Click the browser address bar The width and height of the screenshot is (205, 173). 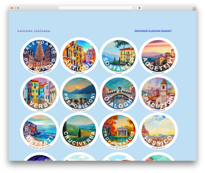95,8
